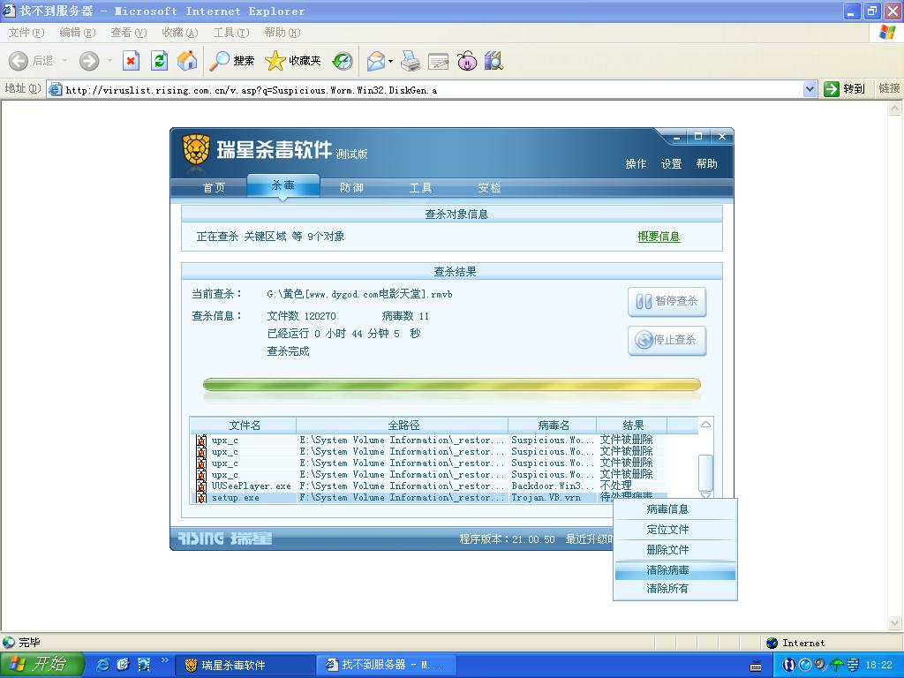Click the 停止查杀 button
The width and height of the screenshot is (904, 678).
coord(667,340)
